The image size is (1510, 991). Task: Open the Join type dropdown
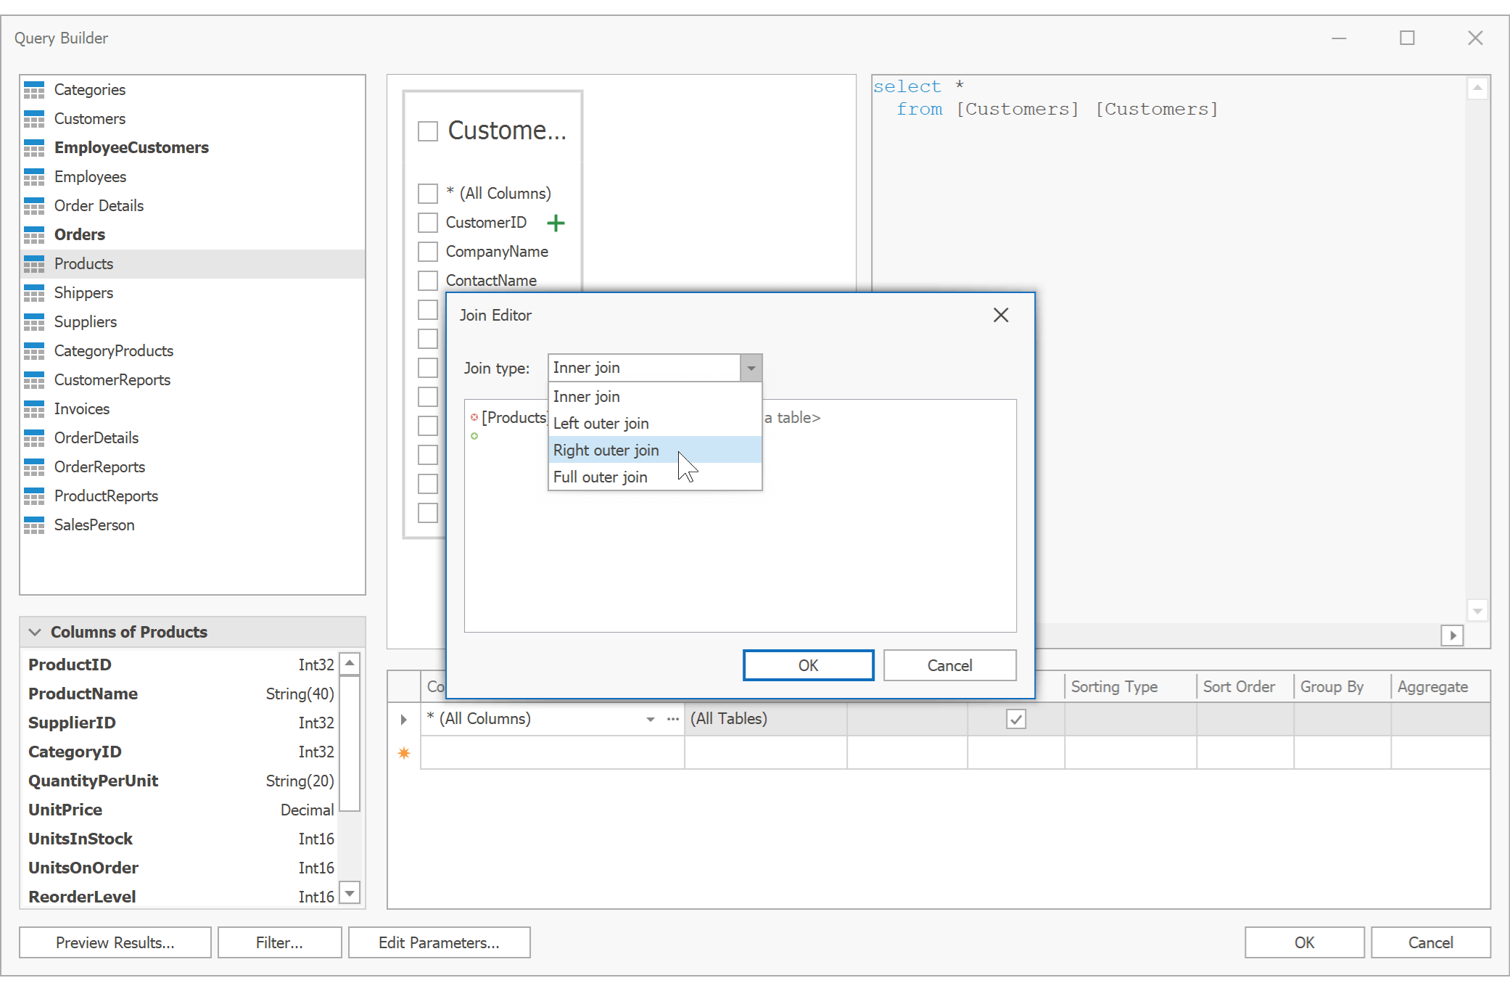click(x=751, y=368)
